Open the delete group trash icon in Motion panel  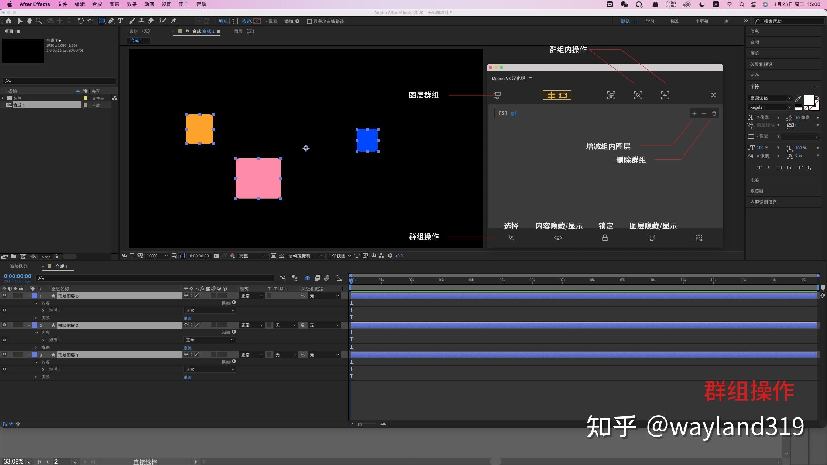pos(714,113)
